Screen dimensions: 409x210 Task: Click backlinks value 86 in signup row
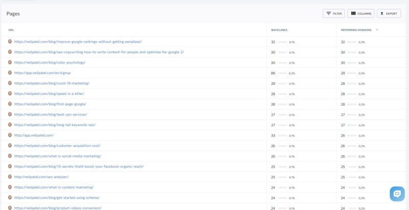273,73
